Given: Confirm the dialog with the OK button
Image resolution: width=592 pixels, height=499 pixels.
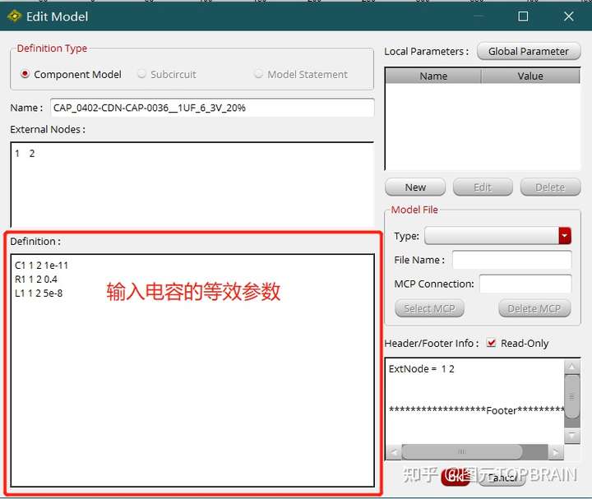Looking at the screenshot, I should click(x=456, y=477).
